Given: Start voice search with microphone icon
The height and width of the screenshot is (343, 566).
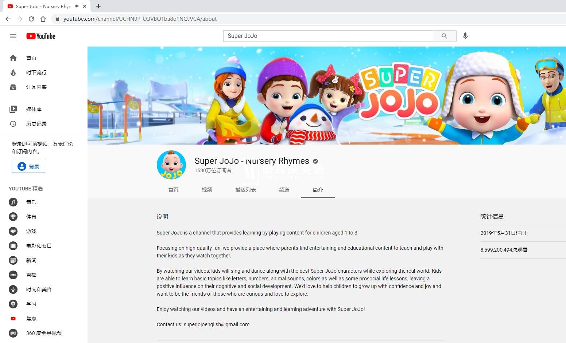Looking at the screenshot, I should point(465,36).
